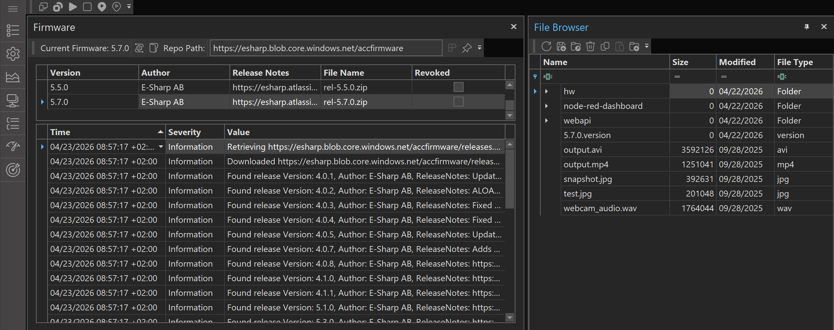
Task: Pin the File Browser panel
Action: [x=806, y=27]
